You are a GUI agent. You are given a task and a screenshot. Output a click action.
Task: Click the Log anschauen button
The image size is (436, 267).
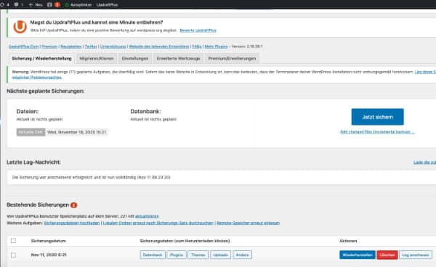416,255
